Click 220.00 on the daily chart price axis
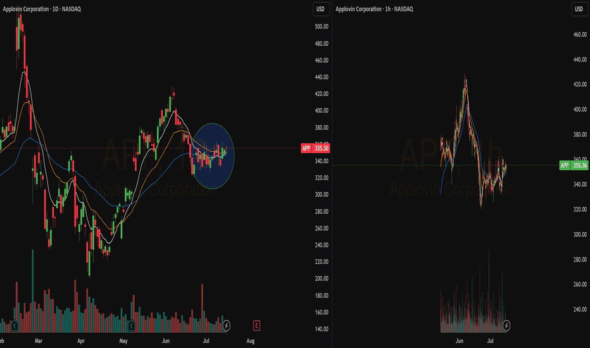Screen dimensions: 590x348 click(x=322, y=262)
